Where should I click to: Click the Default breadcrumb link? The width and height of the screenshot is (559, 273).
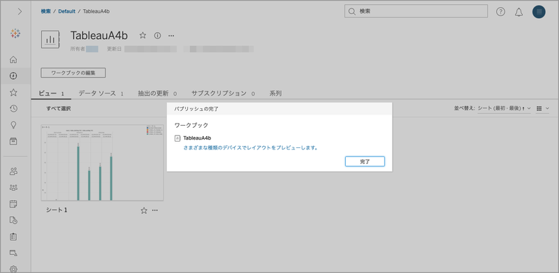66,11
